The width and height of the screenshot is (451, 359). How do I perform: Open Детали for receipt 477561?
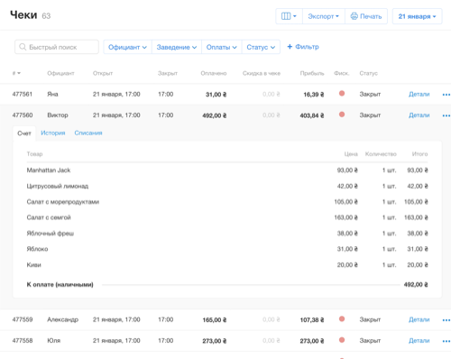click(x=419, y=94)
